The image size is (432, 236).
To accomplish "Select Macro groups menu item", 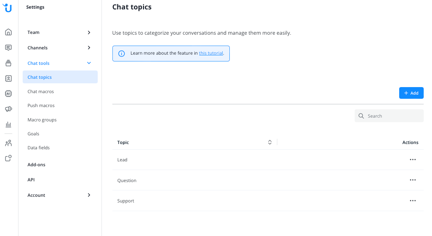I will point(42,120).
